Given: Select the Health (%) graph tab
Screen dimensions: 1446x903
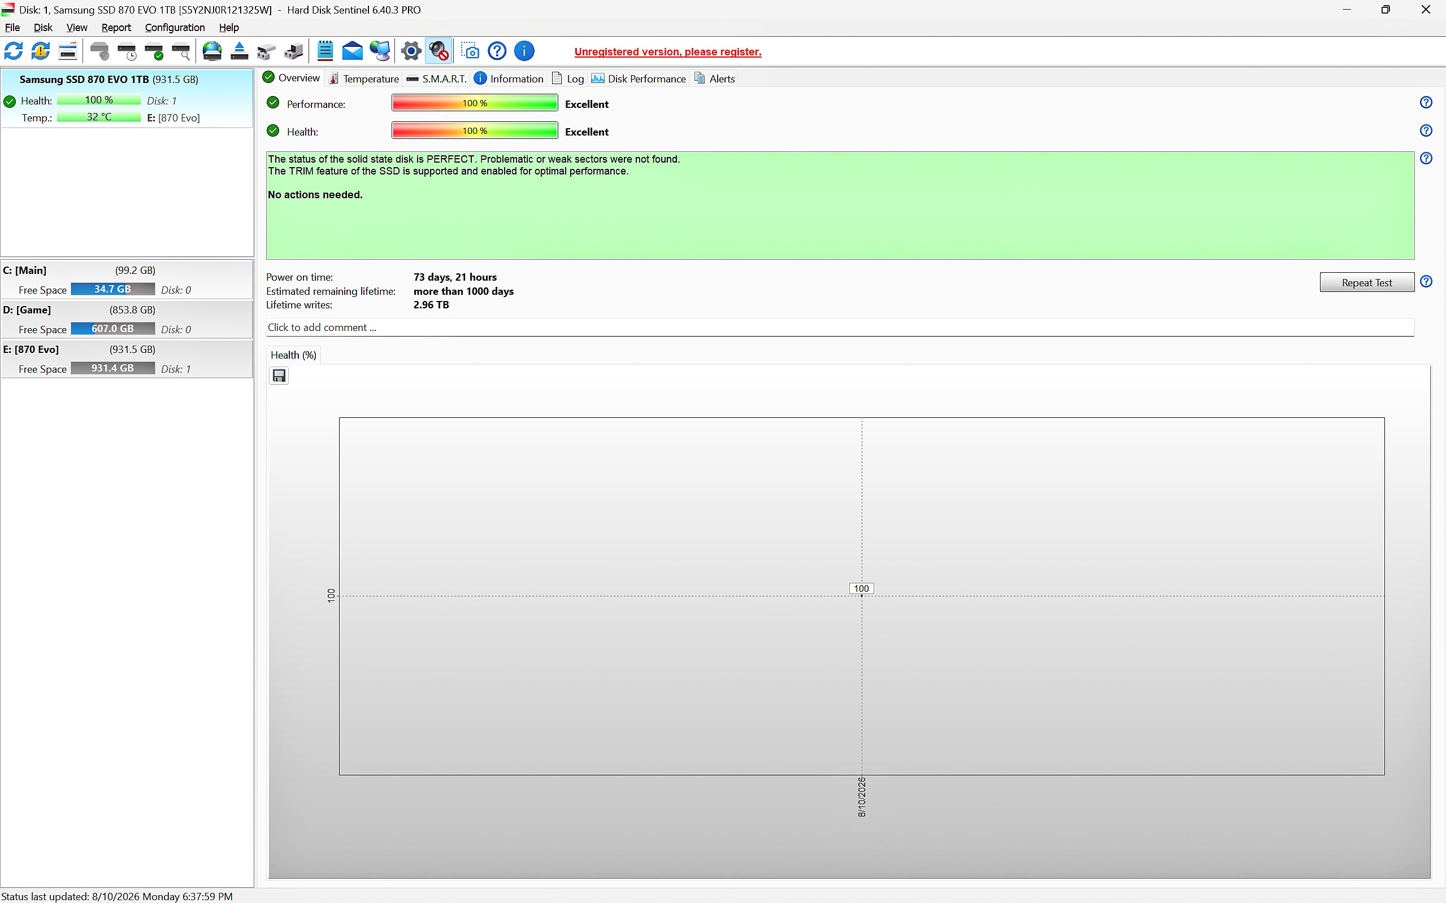Looking at the screenshot, I should click(x=293, y=355).
